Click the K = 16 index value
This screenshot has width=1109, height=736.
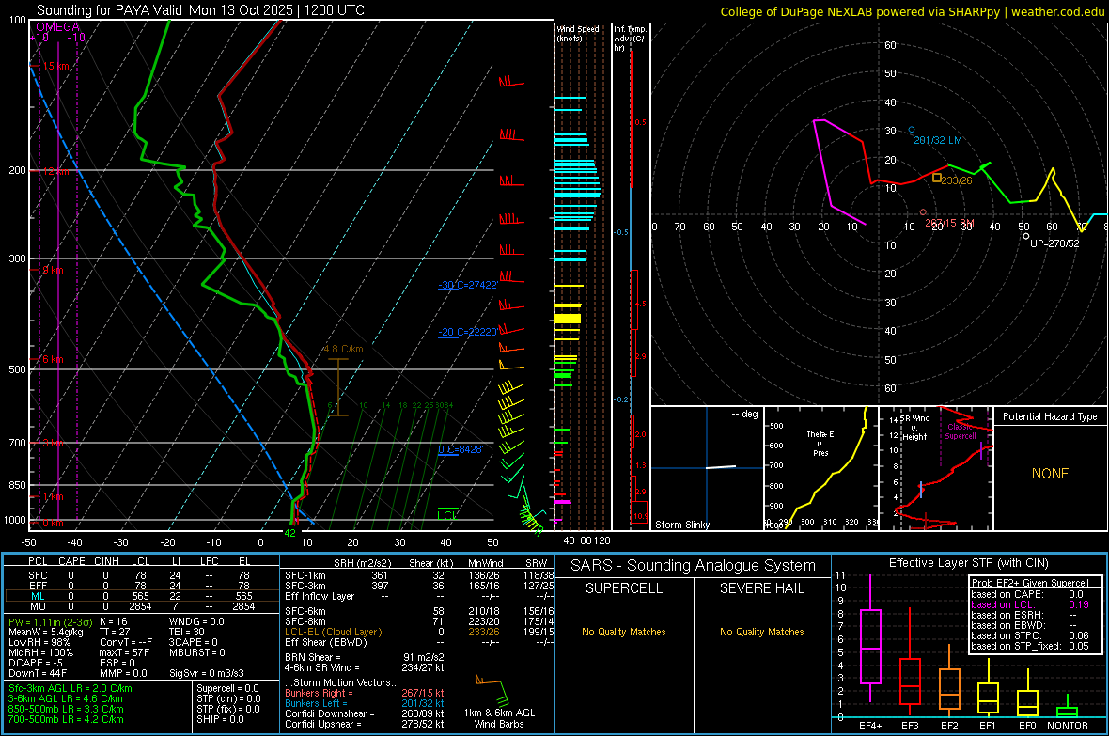113,622
